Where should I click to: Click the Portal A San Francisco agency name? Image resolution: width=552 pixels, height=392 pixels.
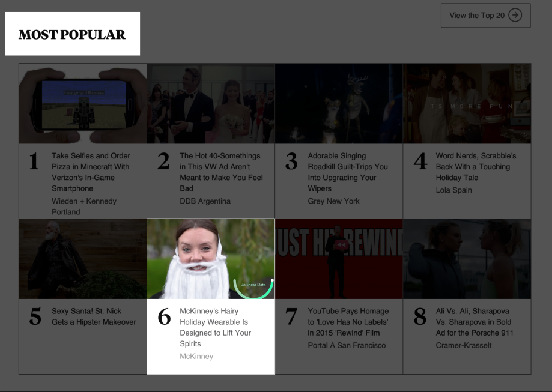[347, 346]
